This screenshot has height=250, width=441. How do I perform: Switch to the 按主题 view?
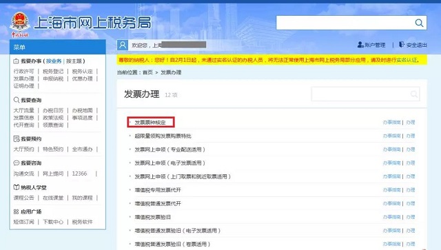pyautogui.click(x=74, y=61)
